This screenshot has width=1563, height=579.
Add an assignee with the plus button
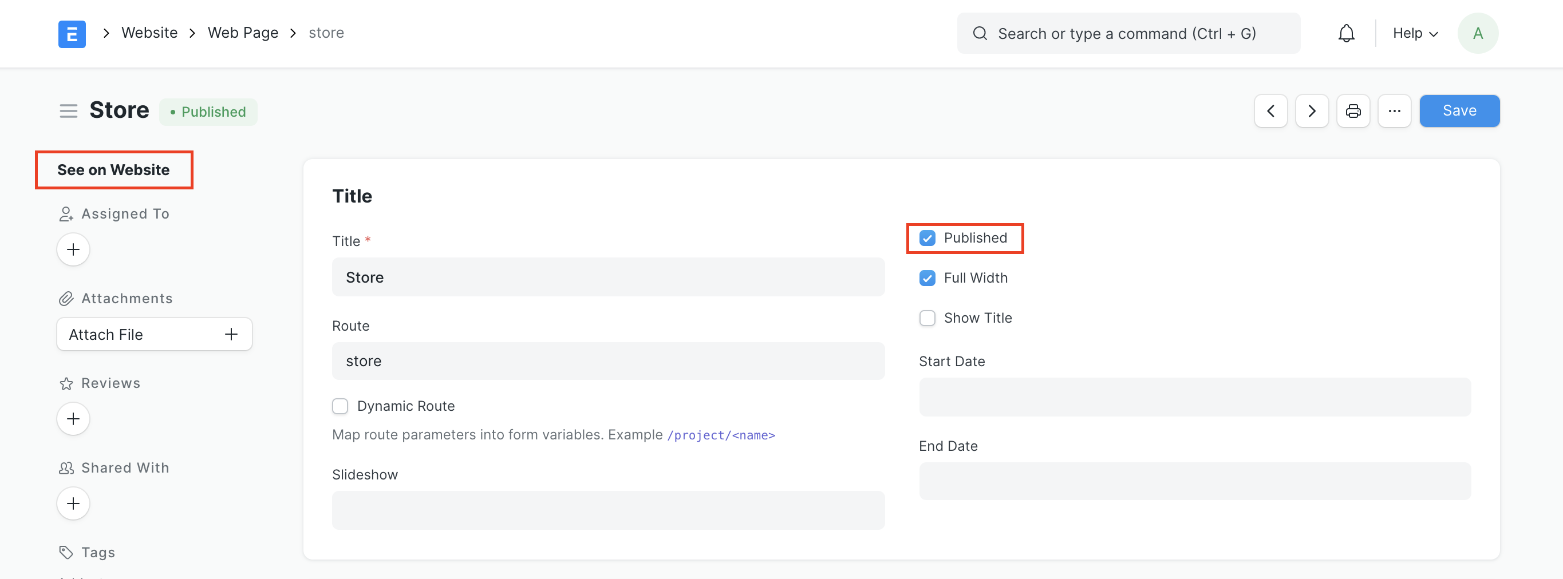pyautogui.click(x=73, y=249)
